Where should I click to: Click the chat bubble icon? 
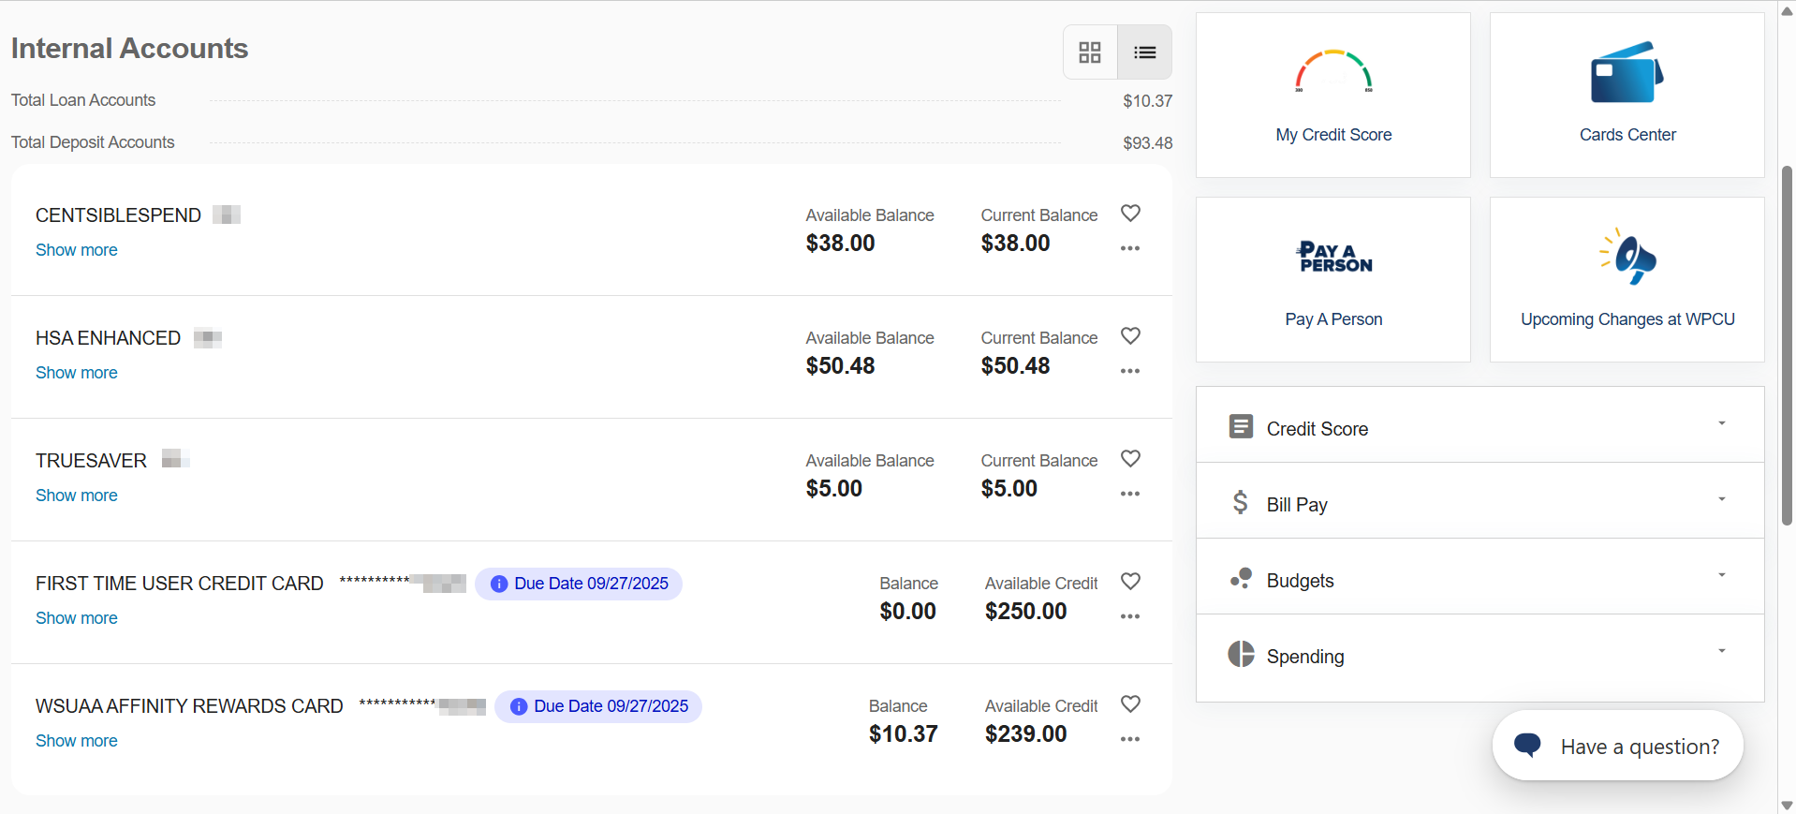[1527, 746]
